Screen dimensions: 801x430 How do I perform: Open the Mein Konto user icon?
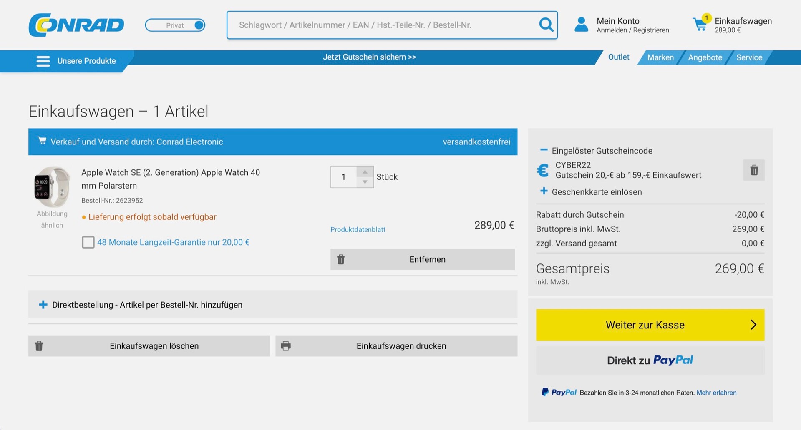point(581,25)
